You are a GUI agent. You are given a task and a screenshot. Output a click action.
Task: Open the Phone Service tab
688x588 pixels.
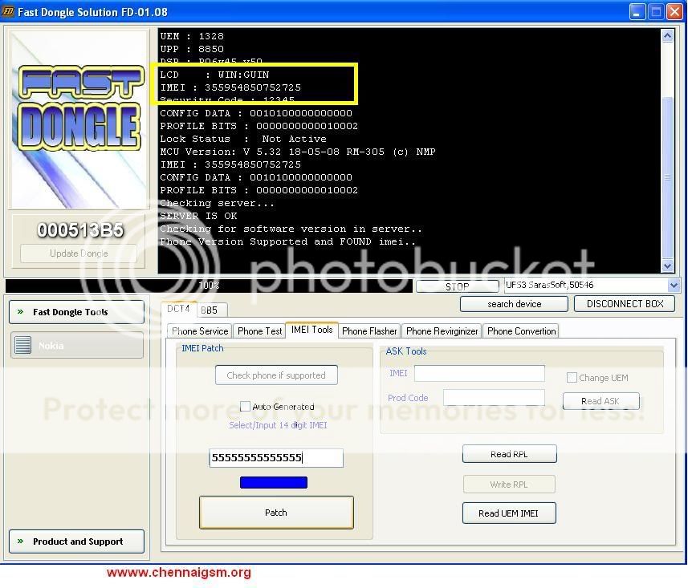click(x=200, y=331)
